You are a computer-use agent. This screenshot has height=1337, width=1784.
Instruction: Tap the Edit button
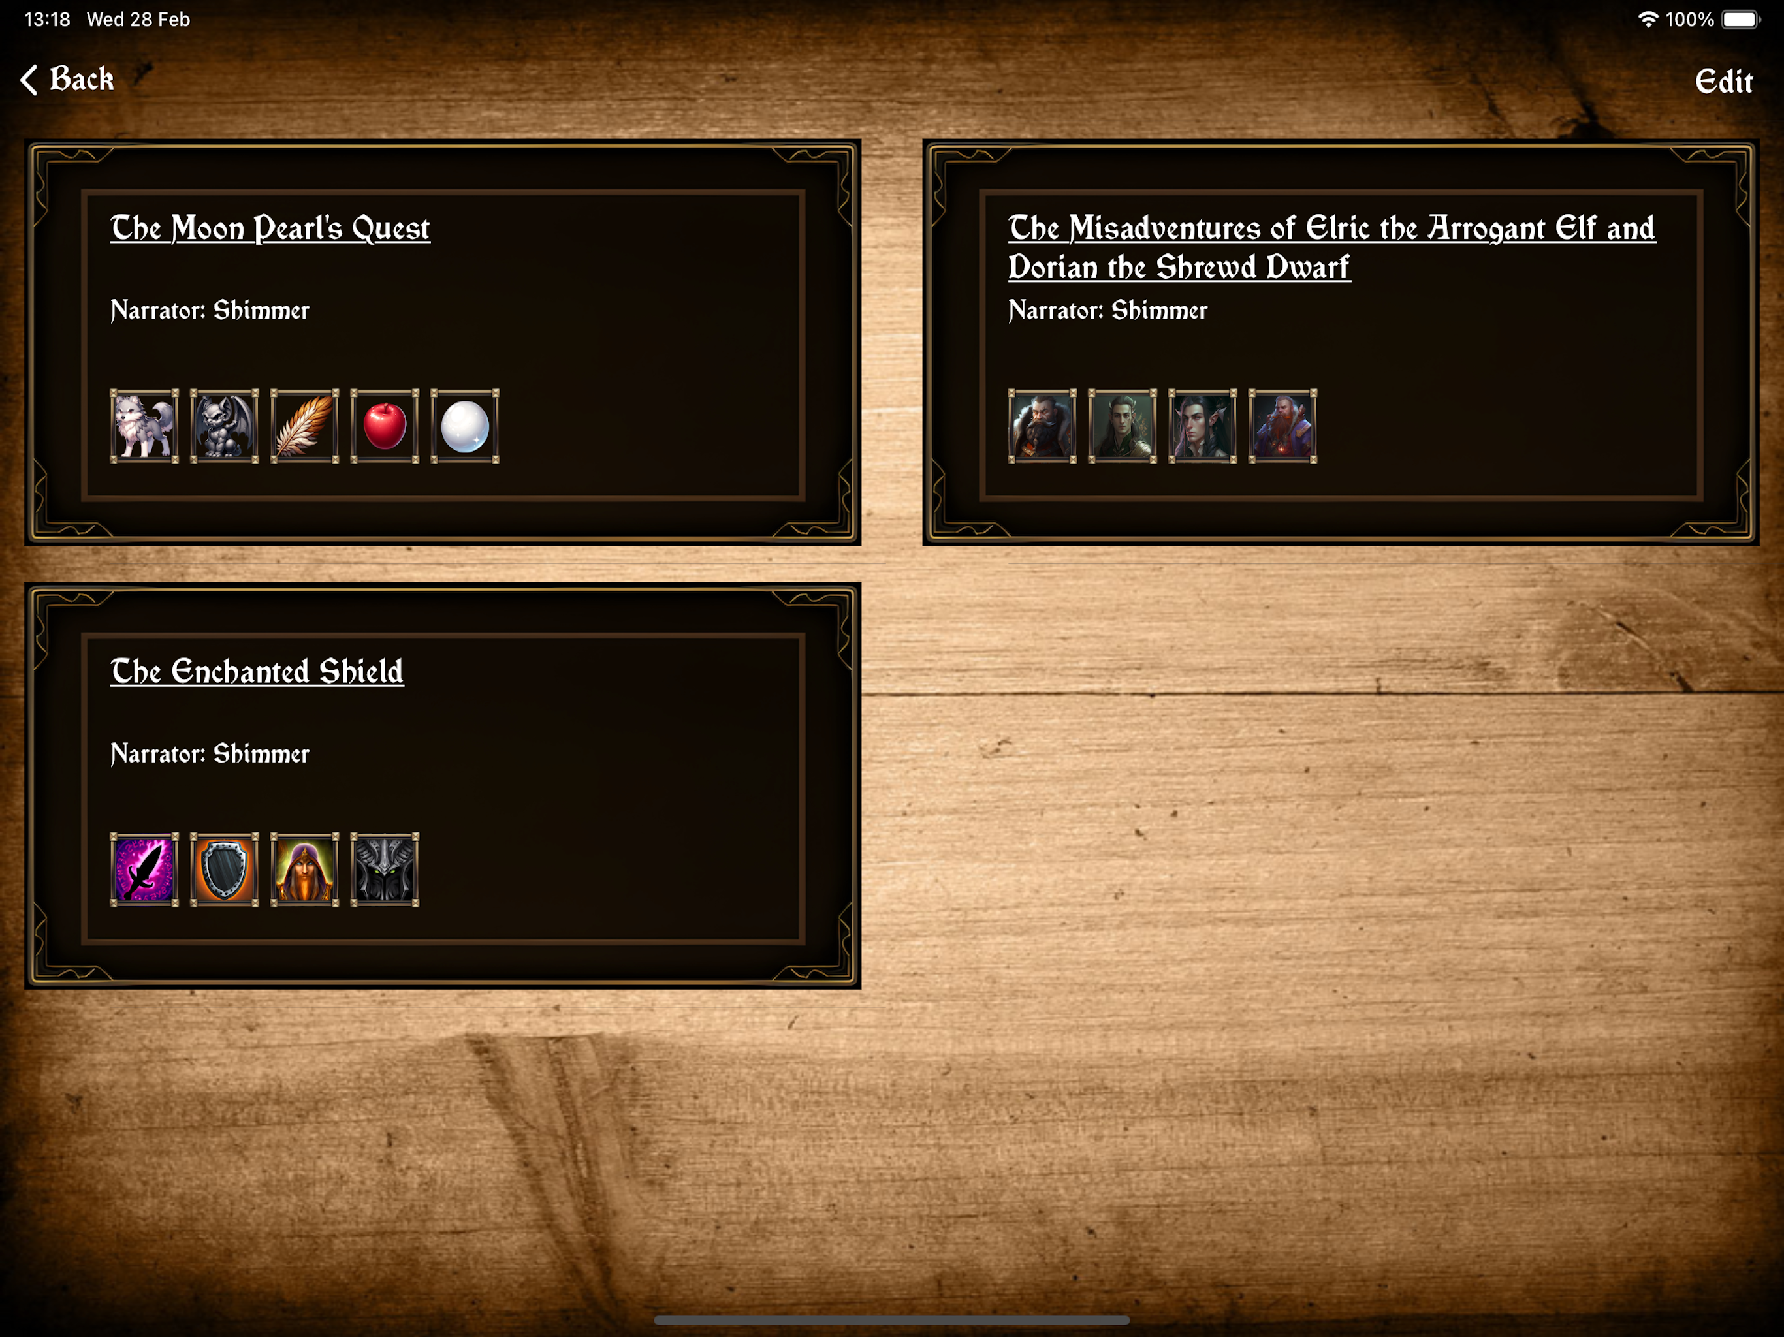click(x=1723, y=81)
